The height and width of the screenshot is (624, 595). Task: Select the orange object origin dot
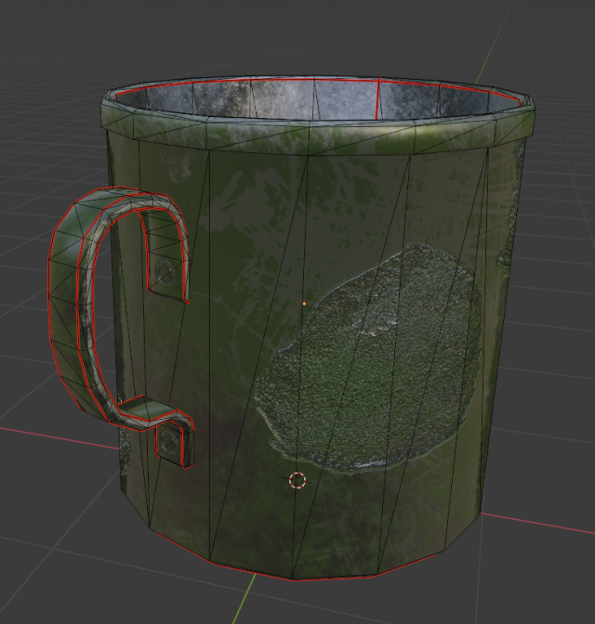pyautogui.click(x=304, y=304)
